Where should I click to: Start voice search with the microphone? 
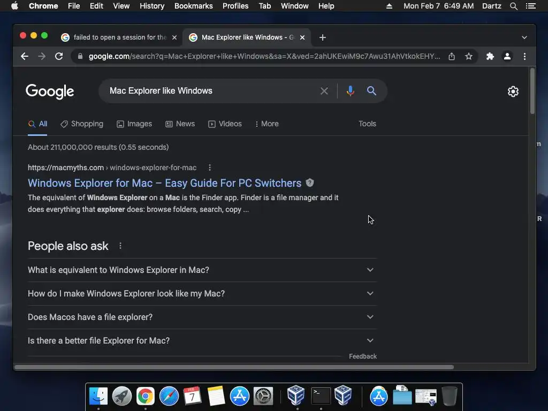[350, 91]
